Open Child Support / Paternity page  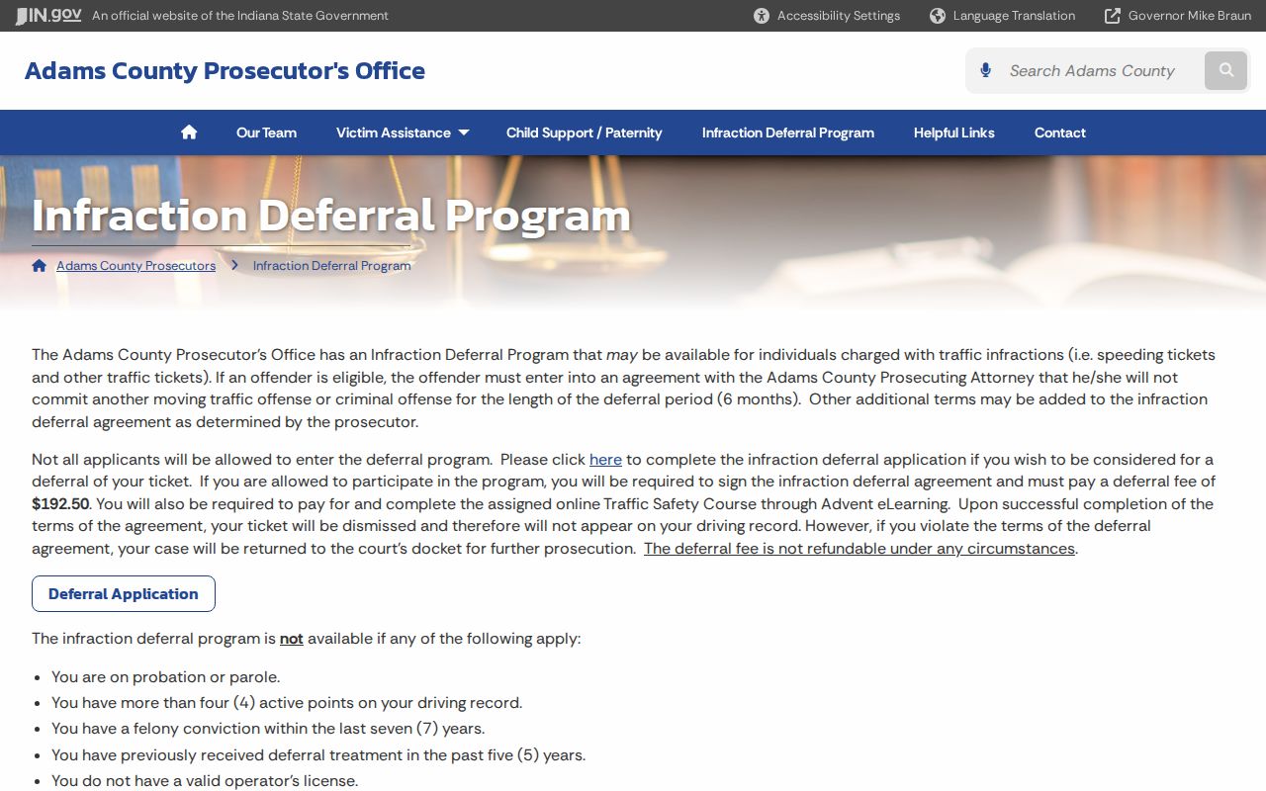pos(585,132)
